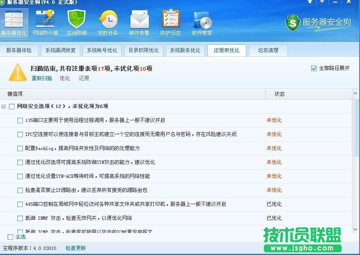Select the 网络防火墙 firewall icon
360x255 pixels.
click(45, 19)
